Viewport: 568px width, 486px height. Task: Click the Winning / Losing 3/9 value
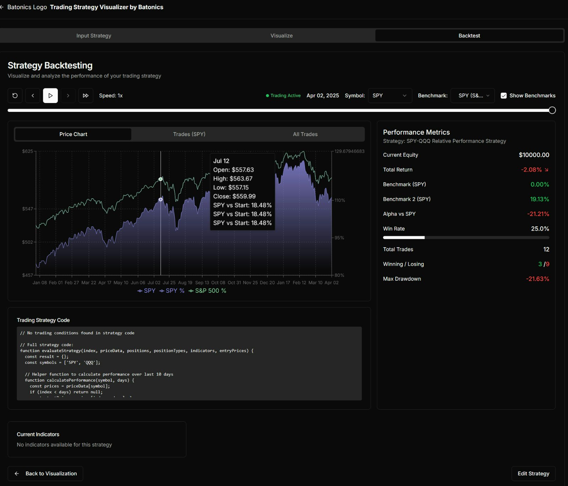544,264
